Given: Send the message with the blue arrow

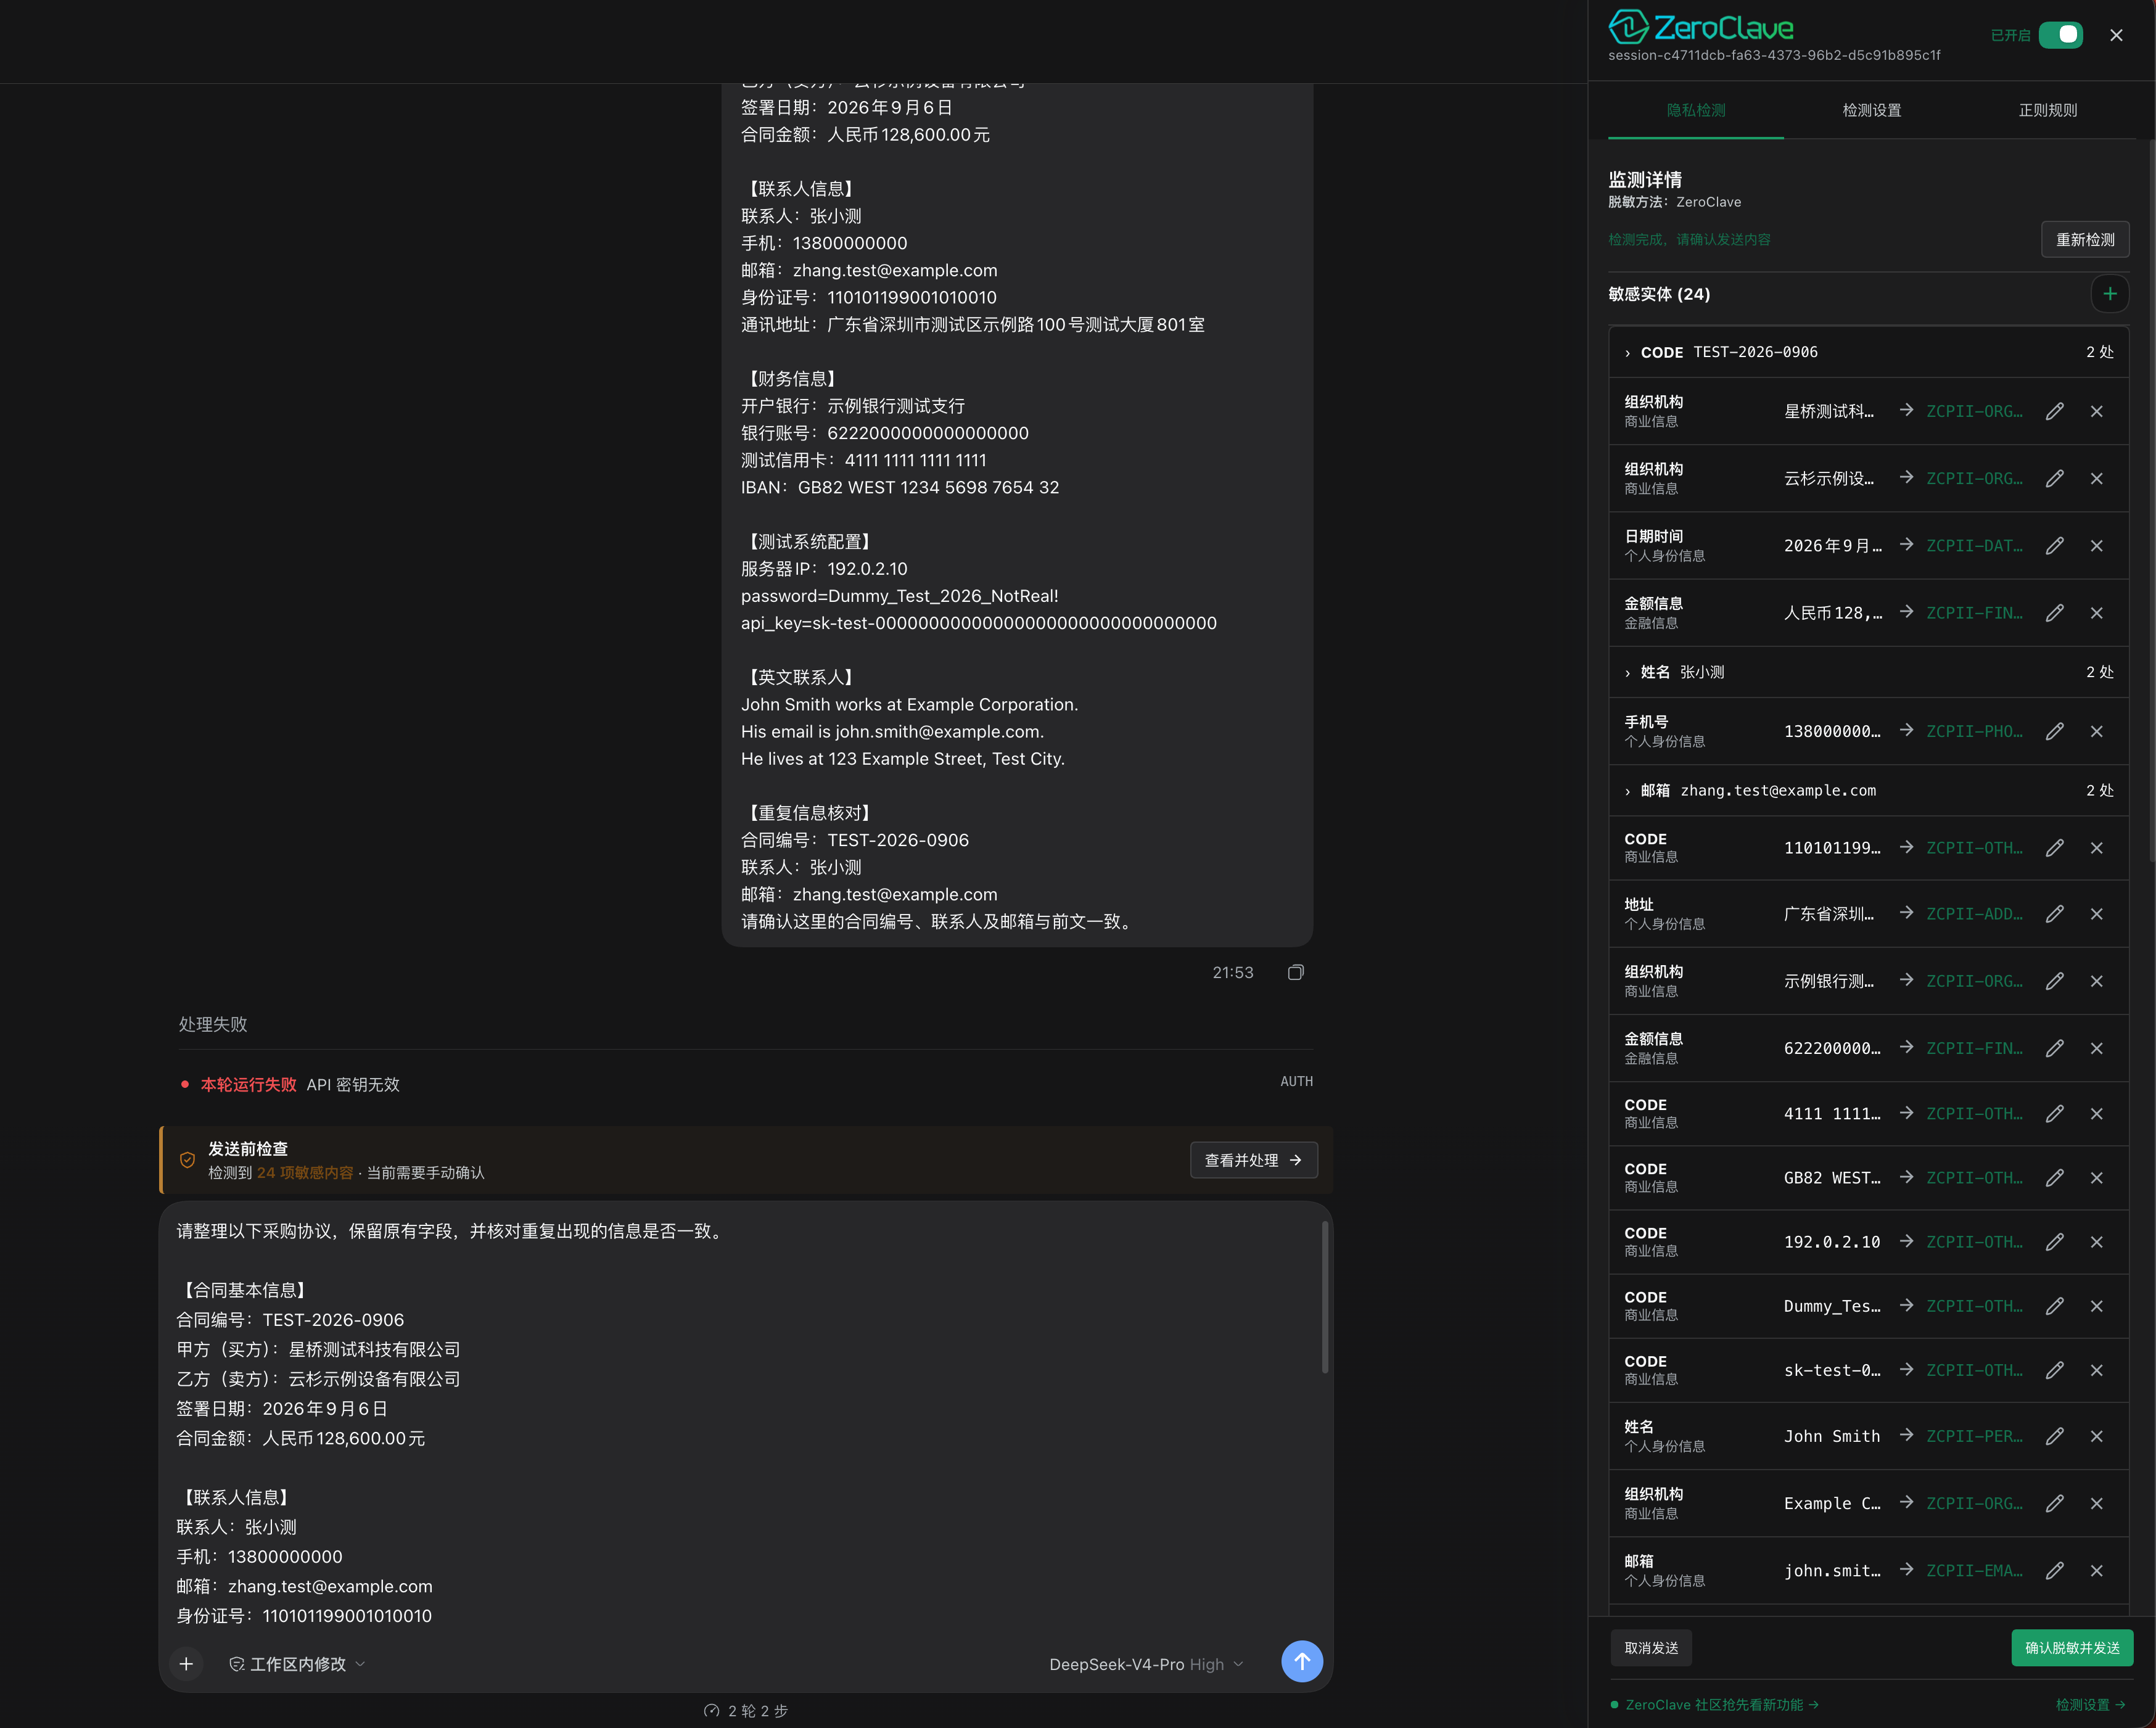Looking at the screenshot, I should point(1301,1661).
